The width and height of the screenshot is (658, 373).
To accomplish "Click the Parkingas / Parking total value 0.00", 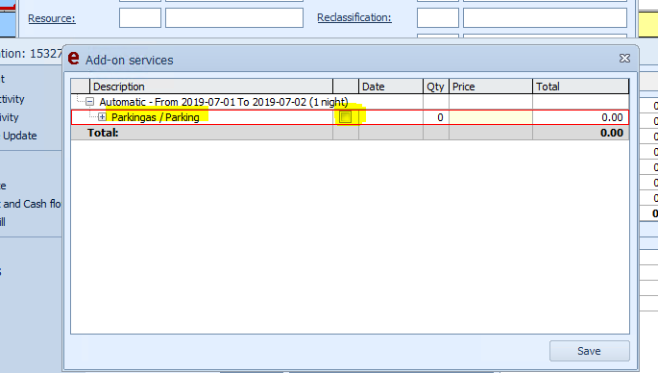I will click(612, 117).
